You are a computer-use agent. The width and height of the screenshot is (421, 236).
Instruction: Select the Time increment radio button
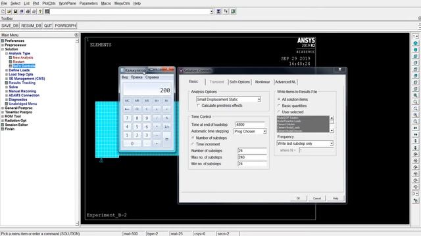tap(193, 144)
